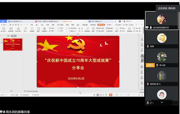
Task: Add a new slide with the plus button
Action: 11,91
